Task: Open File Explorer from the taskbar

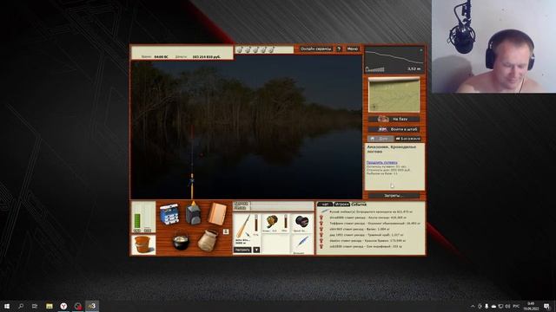Action: pos(50,306)
